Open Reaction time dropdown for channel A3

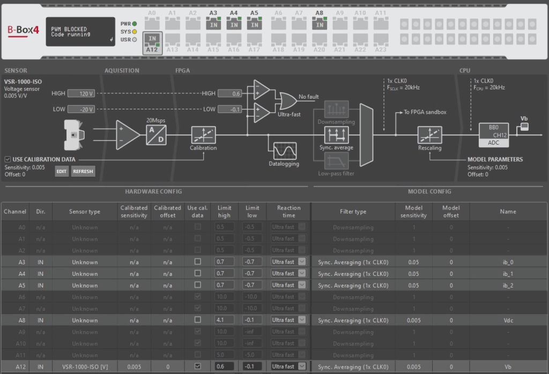(x=301, y=262)
